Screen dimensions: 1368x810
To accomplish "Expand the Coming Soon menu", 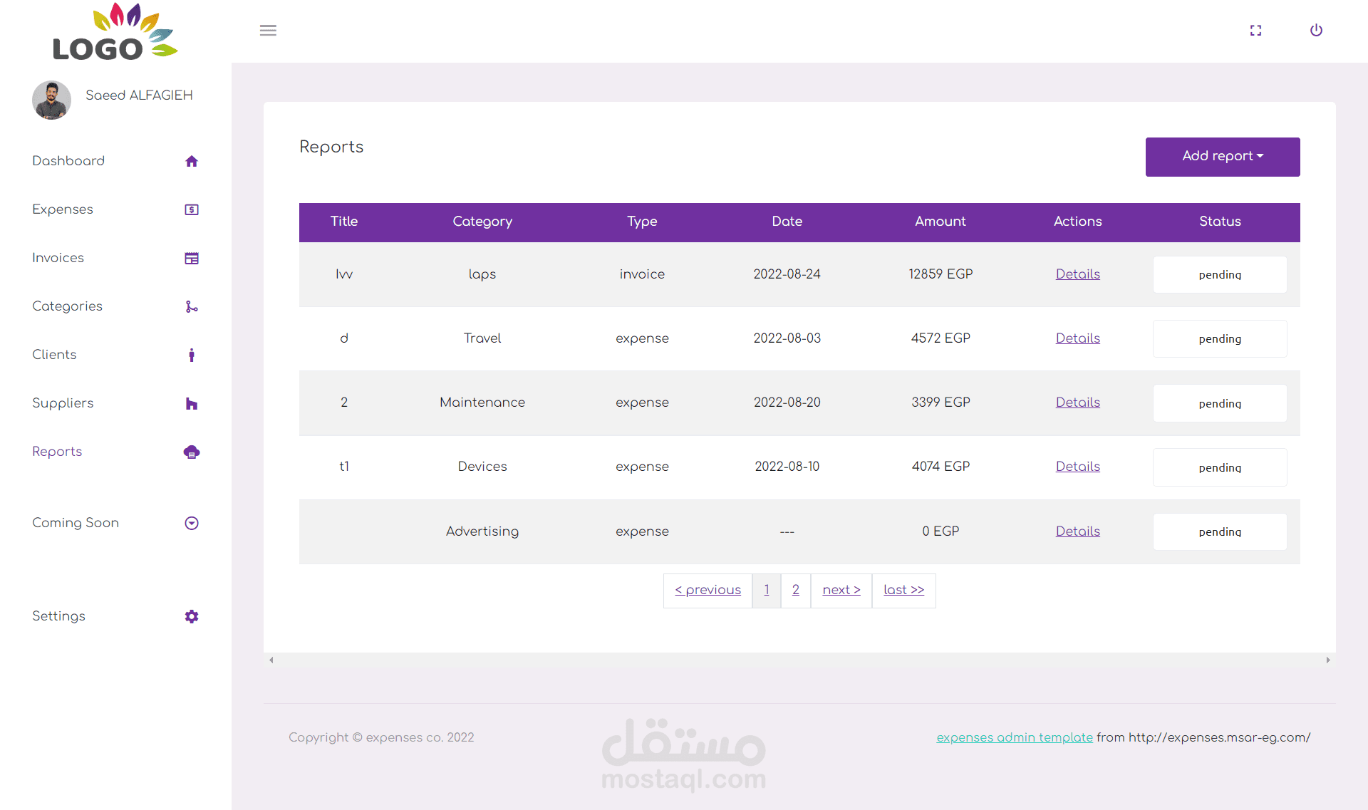I will 191,523.
